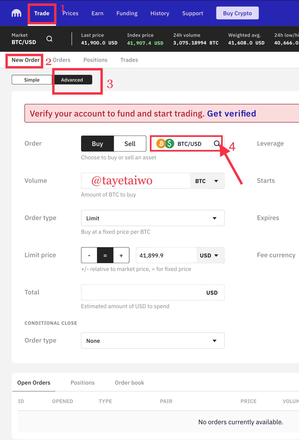Click the Fee currency label
Image resolution: width=299 pixels, height=440 pixels.
[276, 255]
